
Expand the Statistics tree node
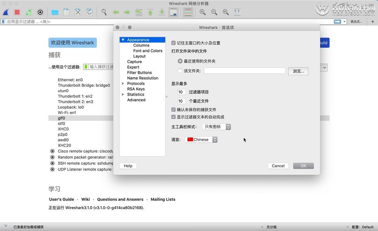pos(123,95)
